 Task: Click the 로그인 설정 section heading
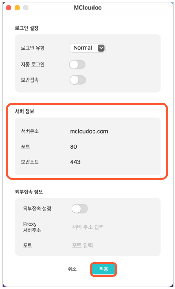click(x=26, y=28)
